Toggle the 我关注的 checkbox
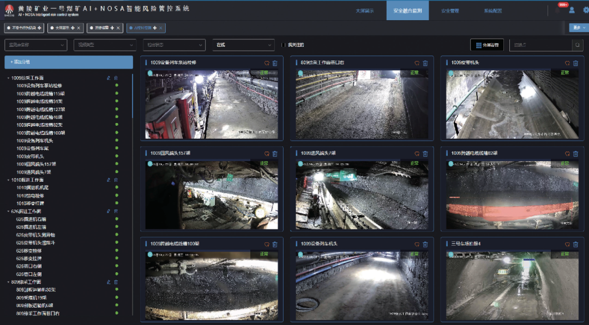 pyautogui.click(x=284, y=45)
